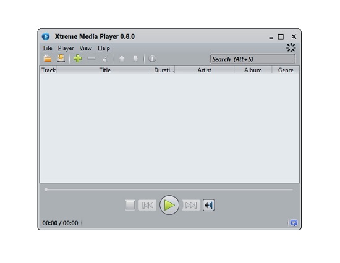Screen dimensions: 340x263
Task: Click the spinning activity indicator icon
Action: click(291, 48)
